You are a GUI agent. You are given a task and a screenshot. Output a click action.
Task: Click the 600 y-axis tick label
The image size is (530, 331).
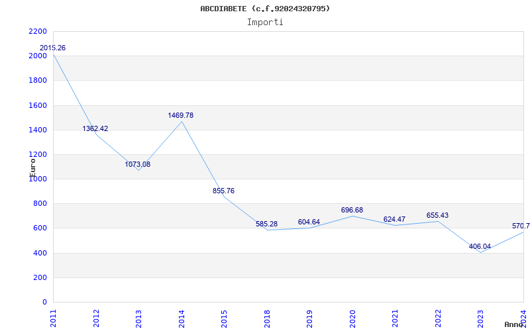click(40, 228)
